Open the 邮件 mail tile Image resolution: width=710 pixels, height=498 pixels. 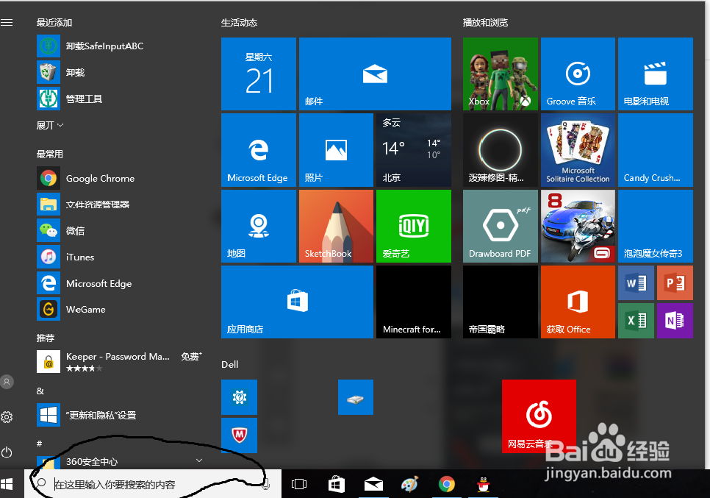(375, 74)
